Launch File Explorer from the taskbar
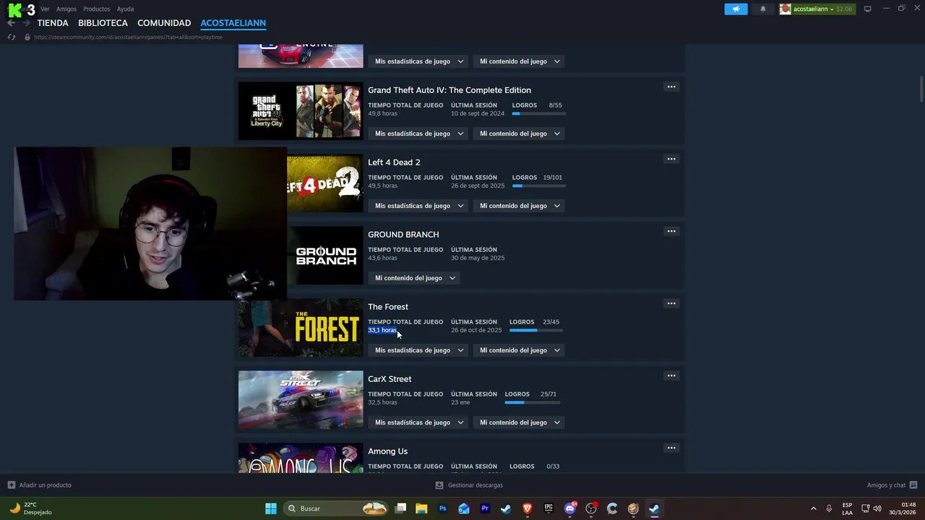This screenshot has width=925, height=520. click(x=421, y=508)
